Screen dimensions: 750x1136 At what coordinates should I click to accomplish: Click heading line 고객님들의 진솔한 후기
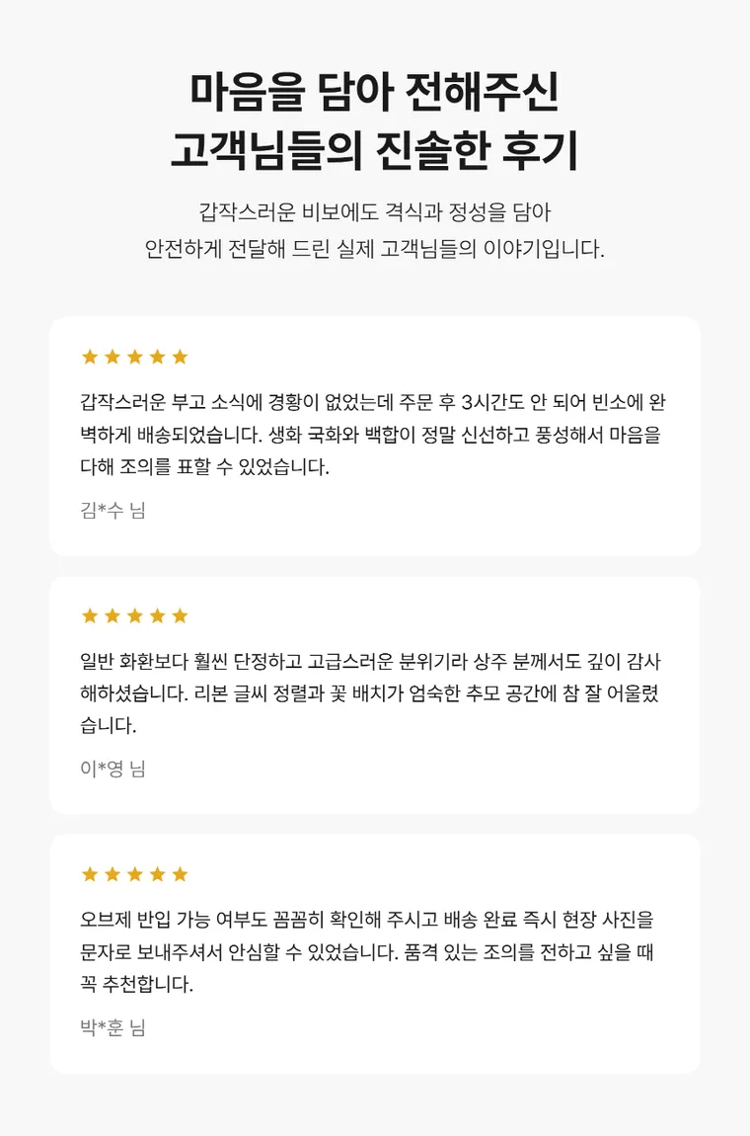tap(374, 150)
